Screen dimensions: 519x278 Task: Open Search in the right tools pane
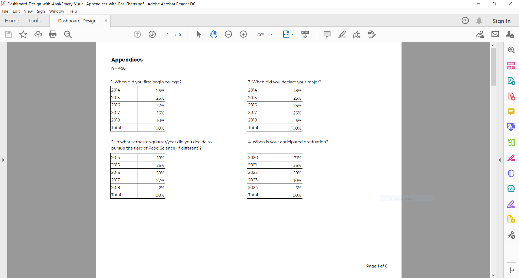coord(511,50)
